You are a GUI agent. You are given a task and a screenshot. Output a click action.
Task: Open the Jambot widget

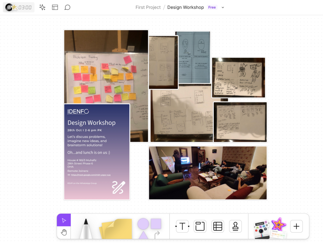point(261,229)
